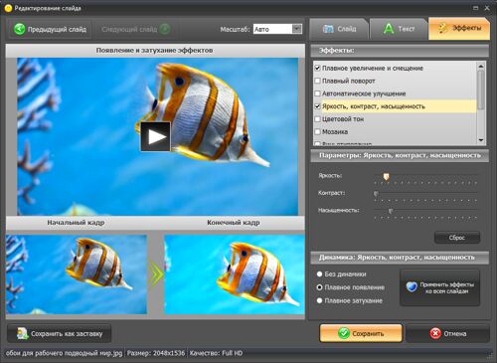497x363 pixels.
Task: Click the Сброс reset button
Action: (457, 238)
